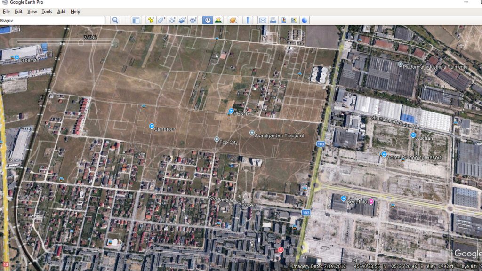The height and width of the screenshot is (271, 482).
Task: Click the Record a Tour icon
Action: pyautogui.click(x=193, y=20)
